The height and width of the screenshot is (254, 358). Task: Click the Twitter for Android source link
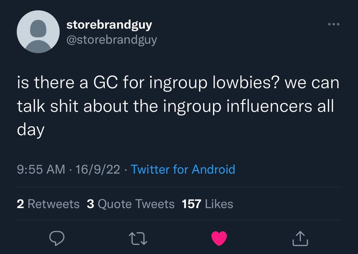click(183, 169)
